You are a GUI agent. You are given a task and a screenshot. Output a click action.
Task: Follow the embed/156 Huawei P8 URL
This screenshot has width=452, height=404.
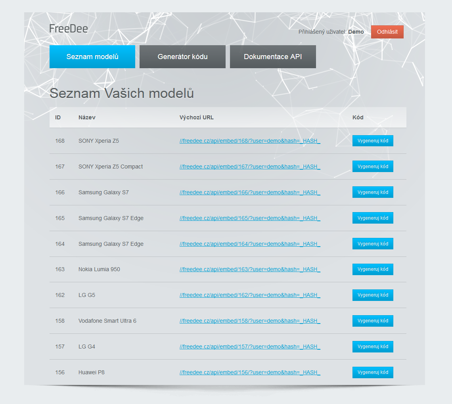[250, 372]
